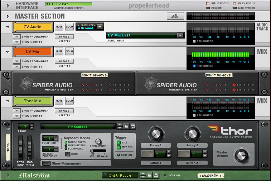
Task: Click the DIM -20dB button
Action: (175, 16)
